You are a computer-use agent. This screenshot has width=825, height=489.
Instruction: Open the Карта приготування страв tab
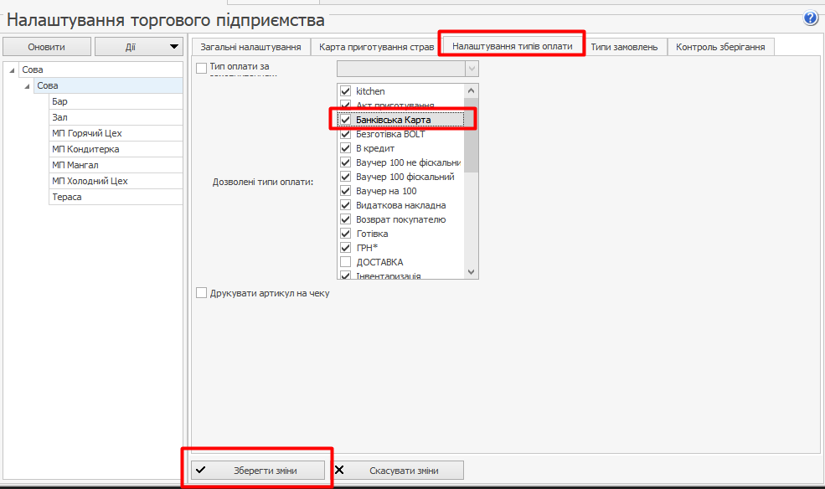pyautogui.click(x=376, y=47)
